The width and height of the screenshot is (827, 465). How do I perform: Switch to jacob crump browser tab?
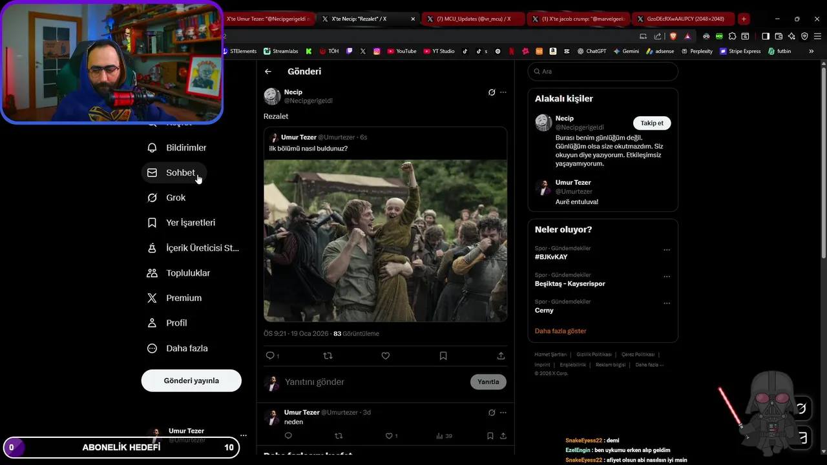pyautogui.click(x=578, y=19)
